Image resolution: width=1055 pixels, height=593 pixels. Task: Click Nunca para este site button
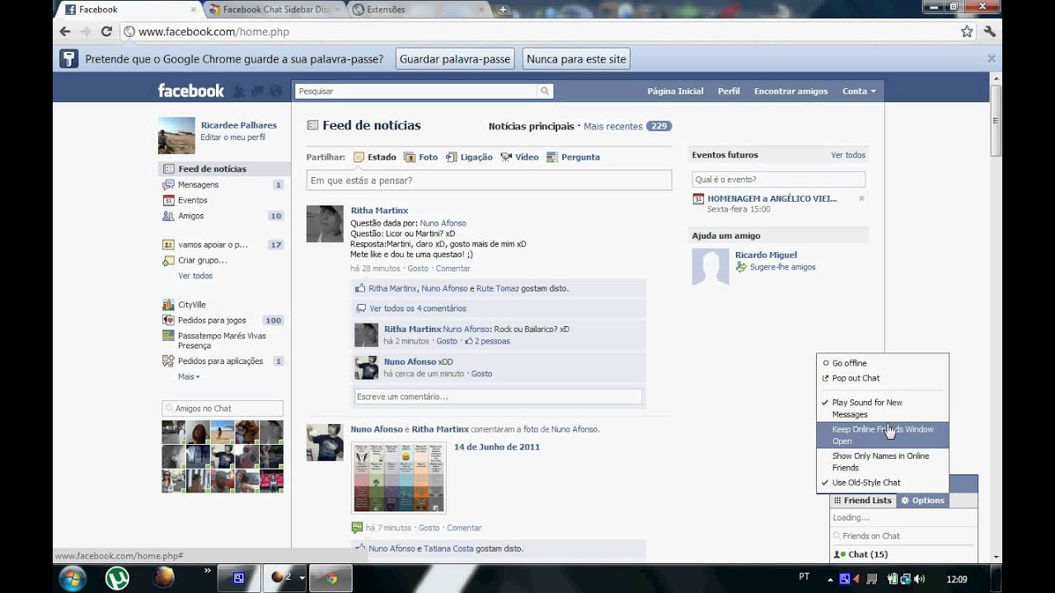coord(576,59)
